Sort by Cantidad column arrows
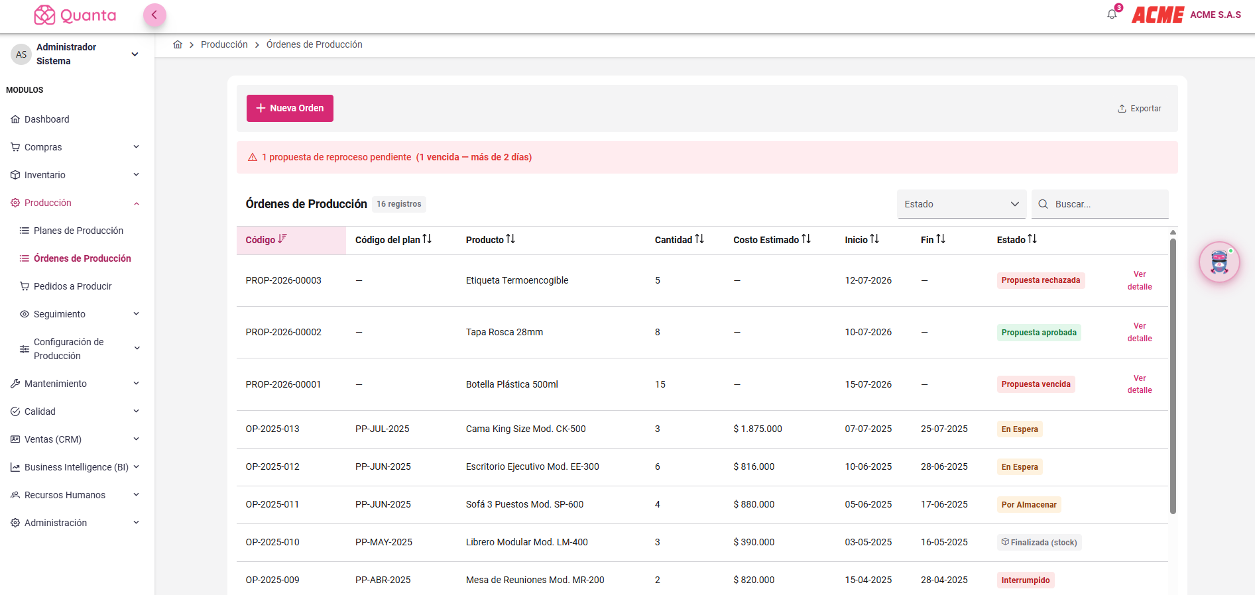 click(699, 239)
